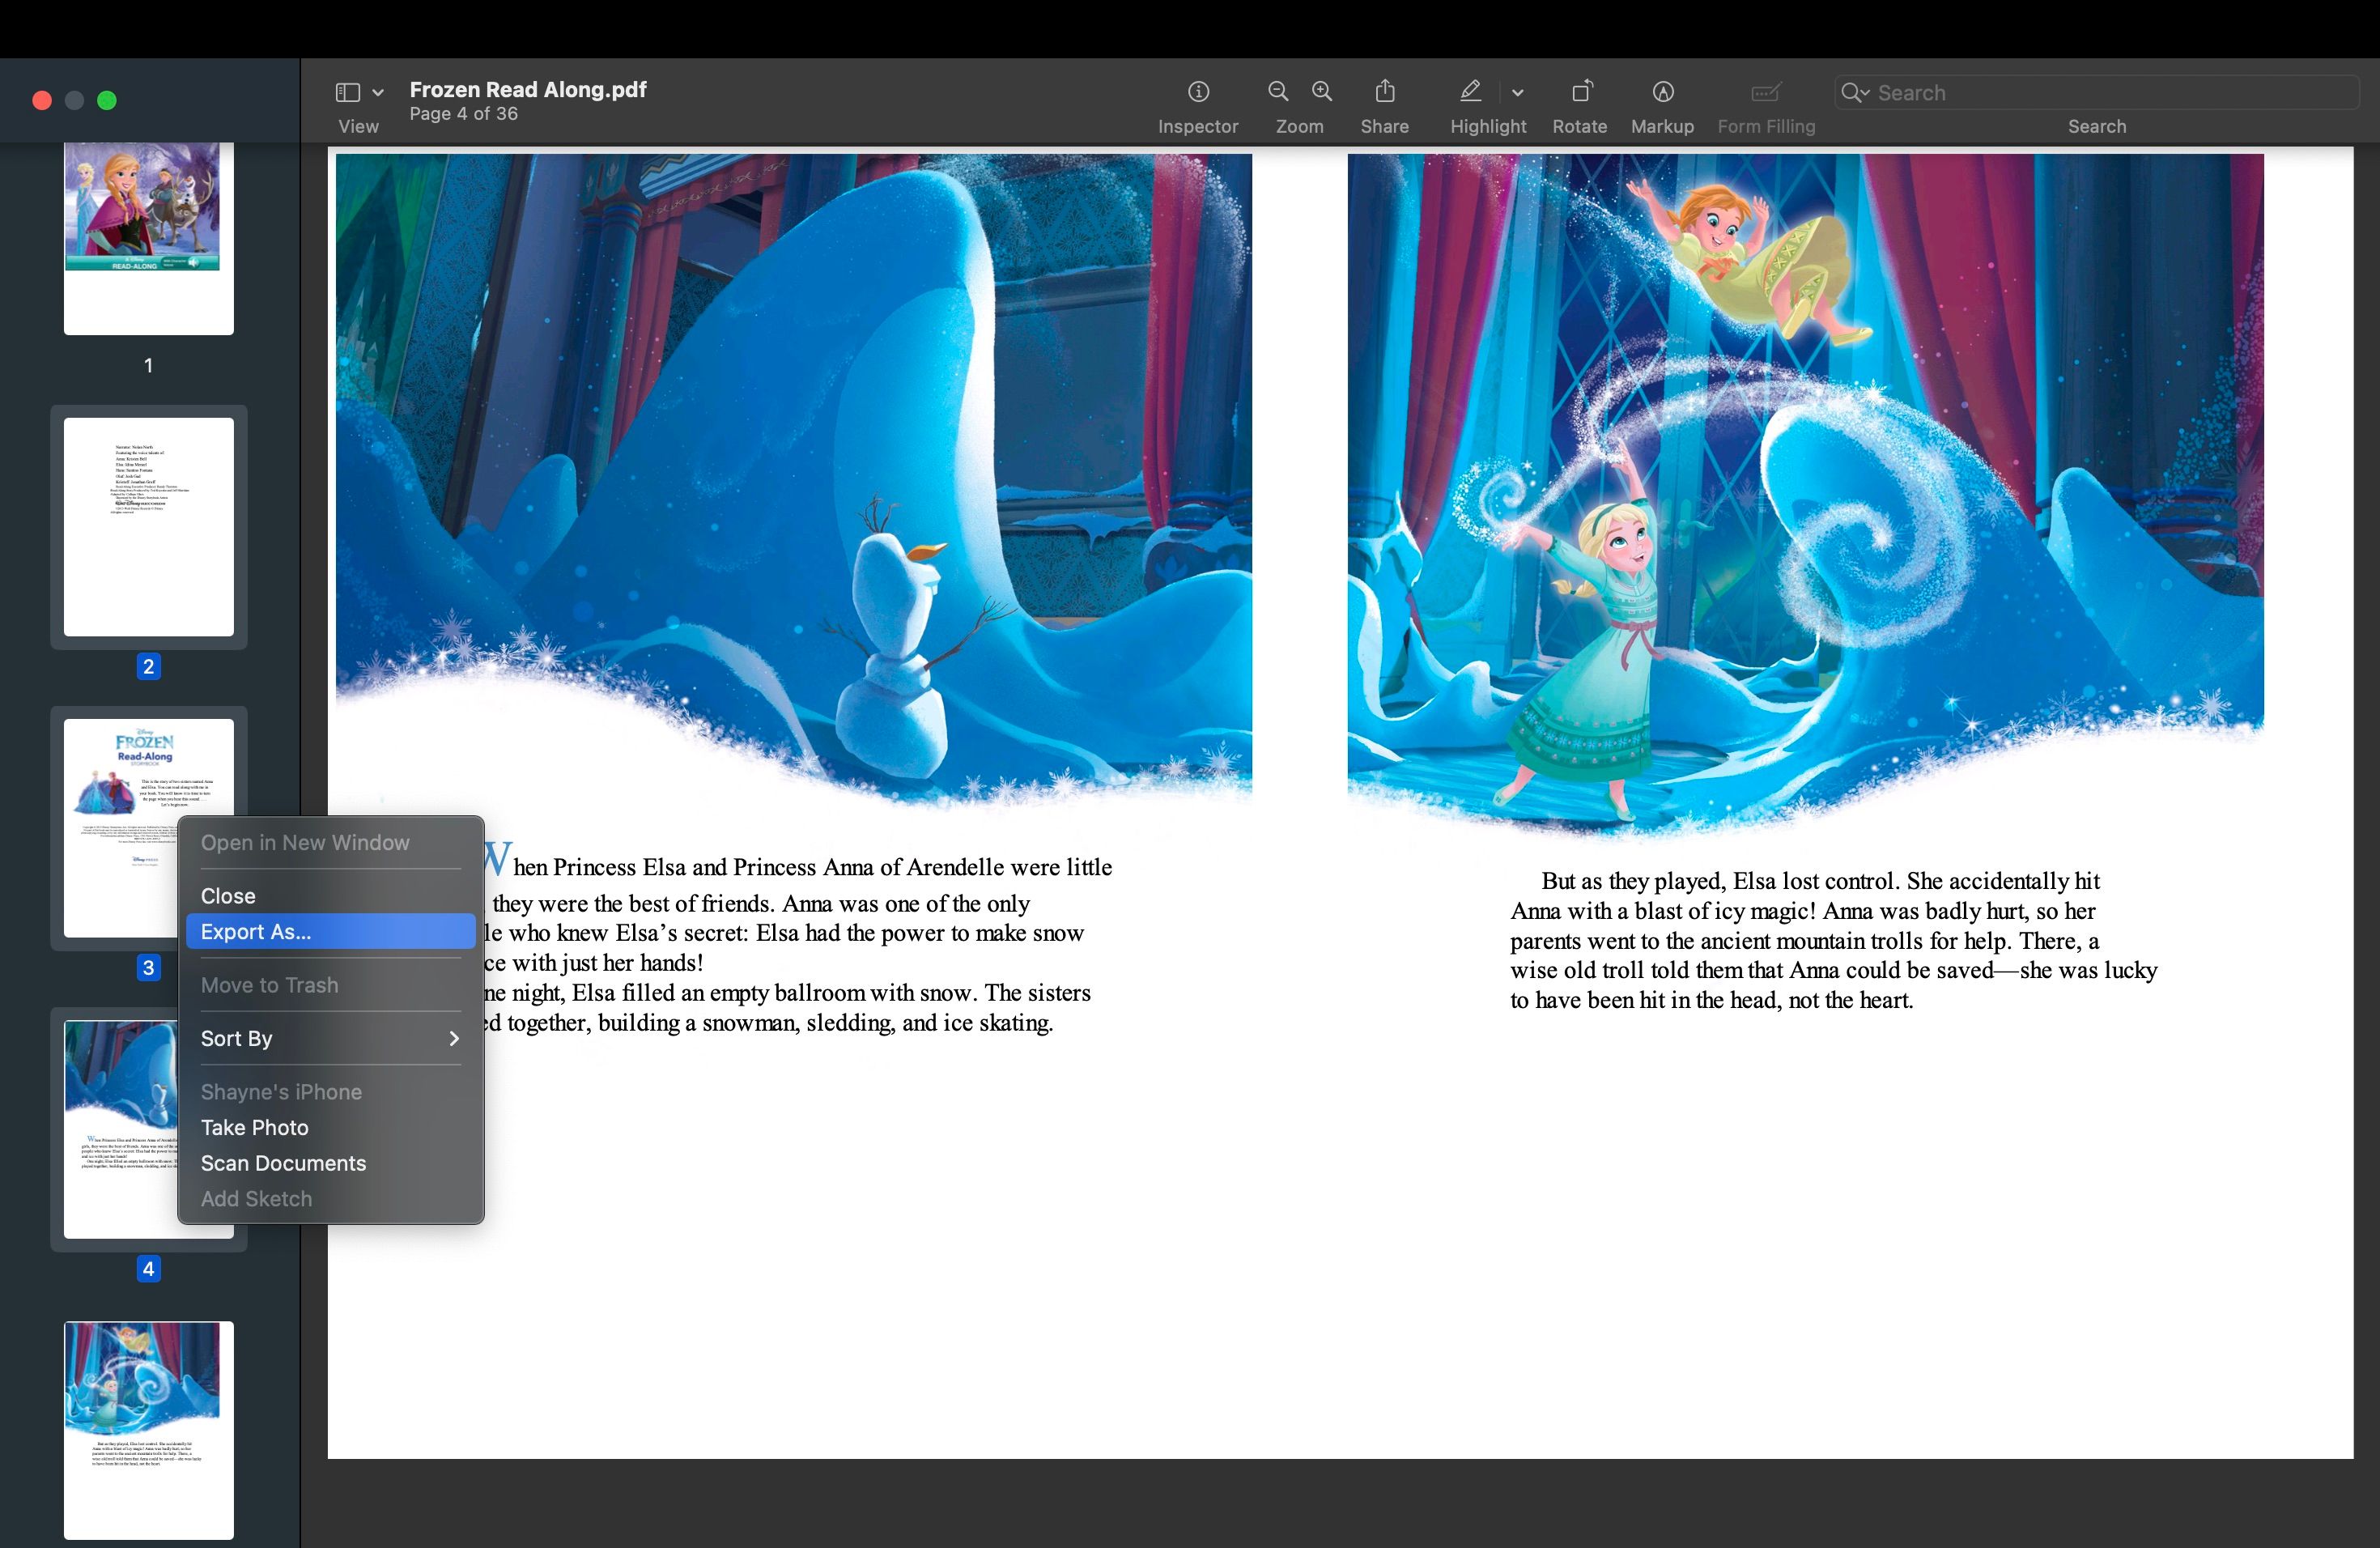Open the View options dropdown
2380x1548 pixels.
pyautogui.click(x=377, y=91)
